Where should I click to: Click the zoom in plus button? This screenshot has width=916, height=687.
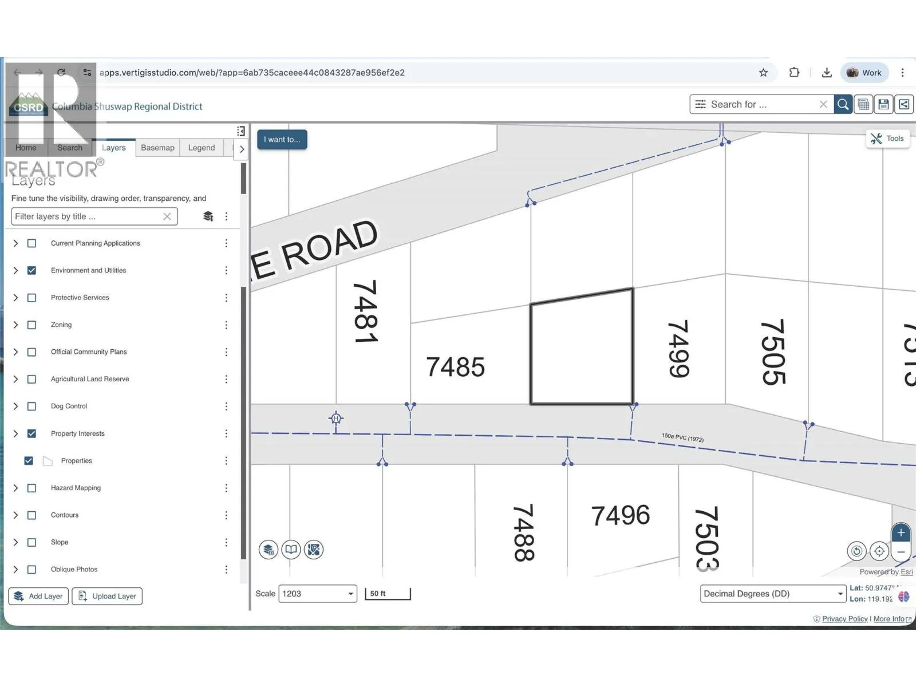(901, 532)
